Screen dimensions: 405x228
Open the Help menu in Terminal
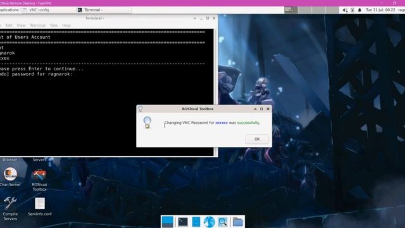click(x=66, y=25)
